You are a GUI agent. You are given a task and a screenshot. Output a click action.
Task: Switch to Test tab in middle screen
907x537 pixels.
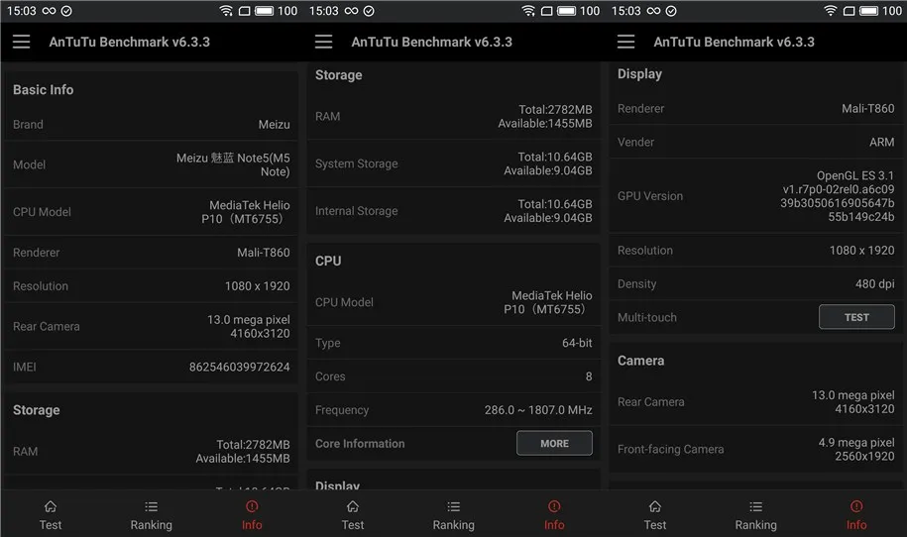click(352, 514)
